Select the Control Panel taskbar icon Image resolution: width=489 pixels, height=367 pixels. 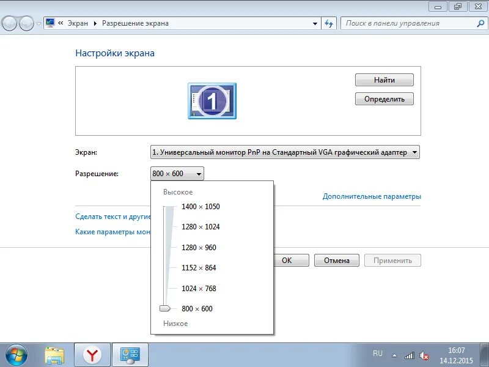(x=130, y=355)
